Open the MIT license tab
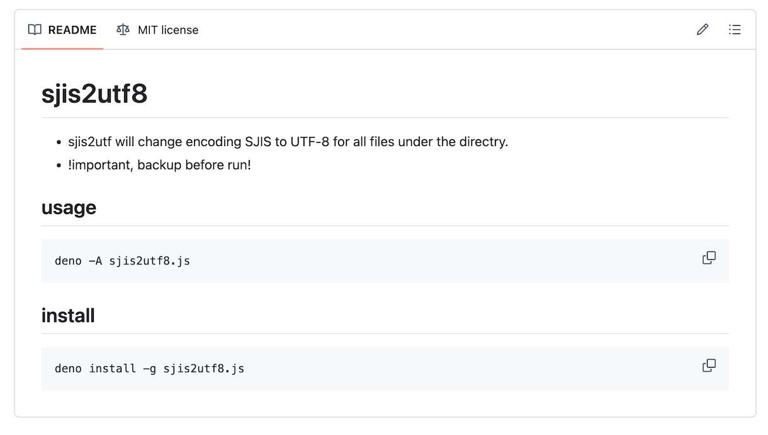This screenshot has height=435, width=768. coord(157,30)
